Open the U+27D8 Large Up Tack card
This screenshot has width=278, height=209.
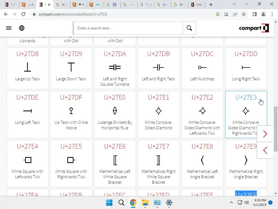click(x=27, y=68)
